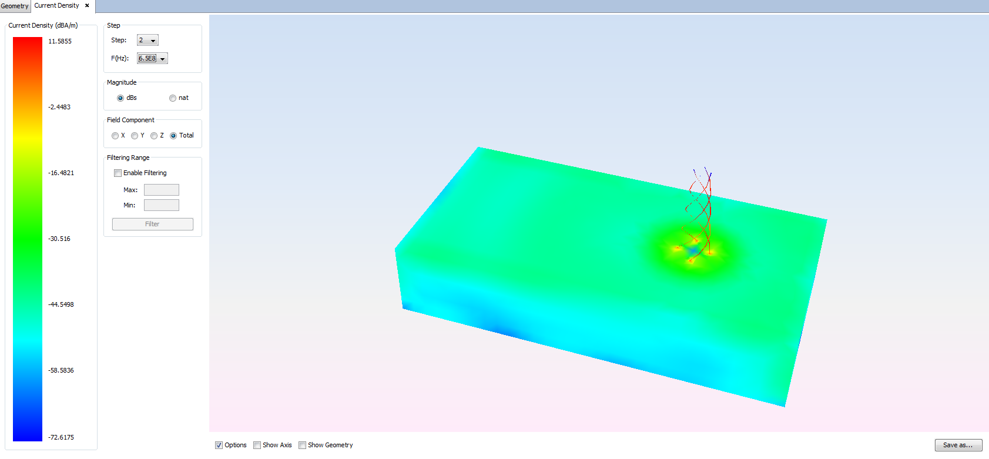989x459 pixels.
Task: Switch to the Geometry tab
Action: click(x=15, y=6)
